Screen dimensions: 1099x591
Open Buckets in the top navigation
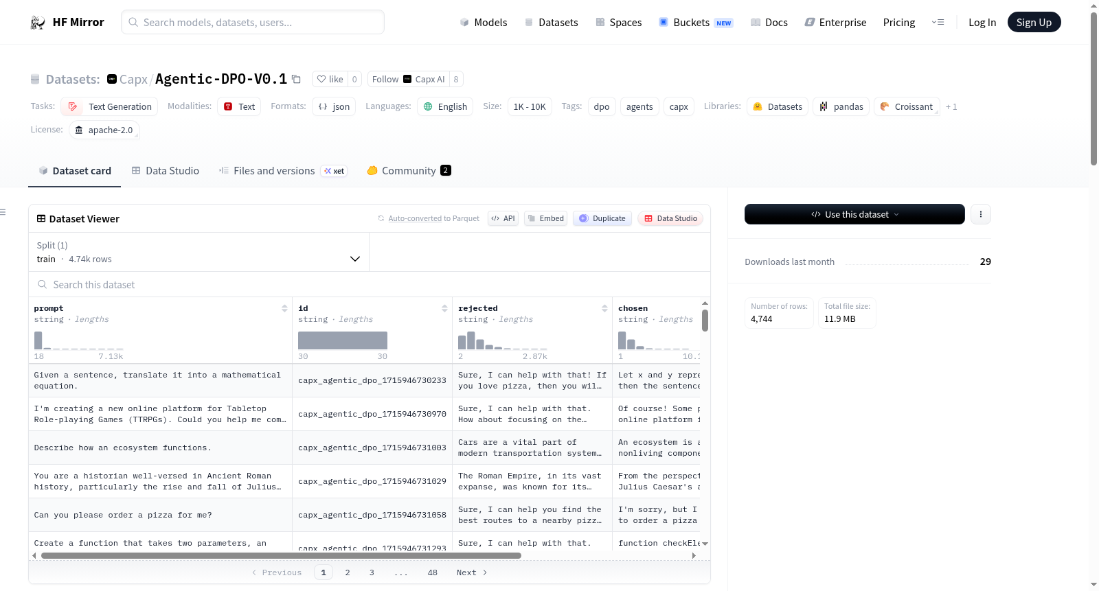tap(696, 23)
